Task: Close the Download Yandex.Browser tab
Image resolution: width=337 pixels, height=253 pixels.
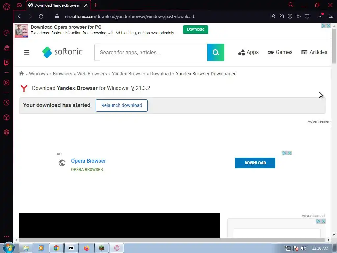Action: pos(86,5)
